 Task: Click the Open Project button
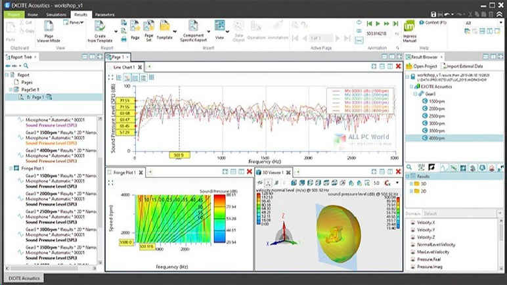[x=426, y=66]
